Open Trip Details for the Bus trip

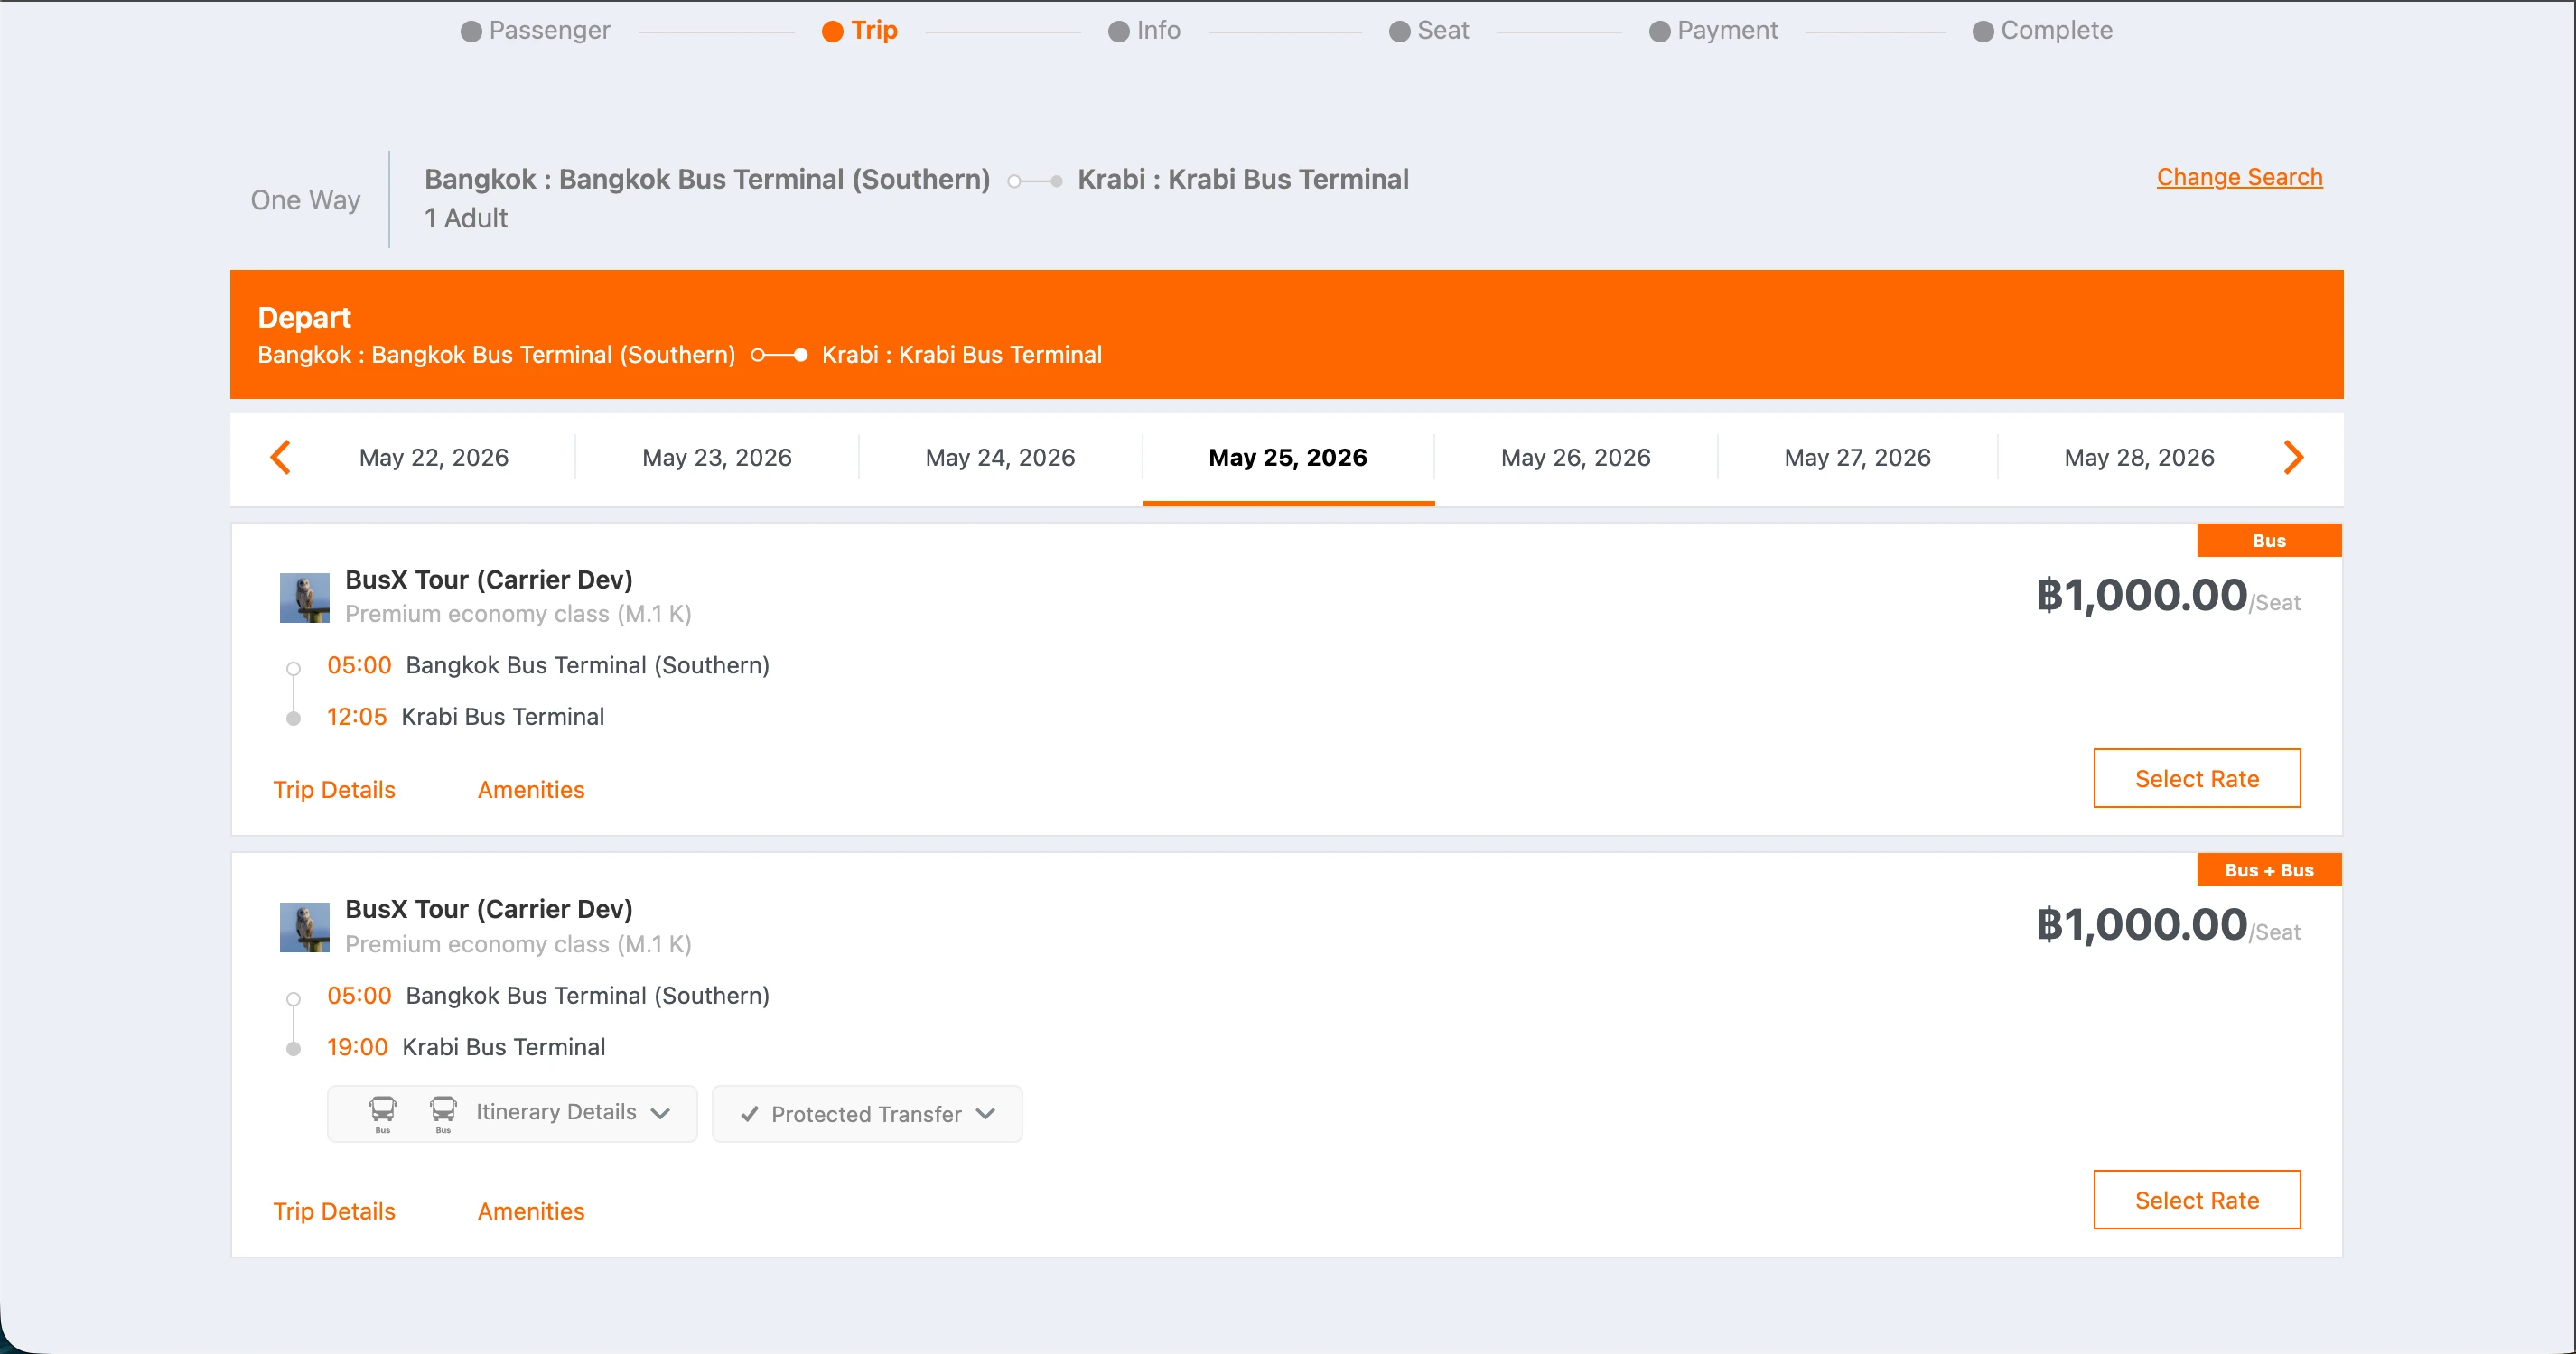point(334,791)
